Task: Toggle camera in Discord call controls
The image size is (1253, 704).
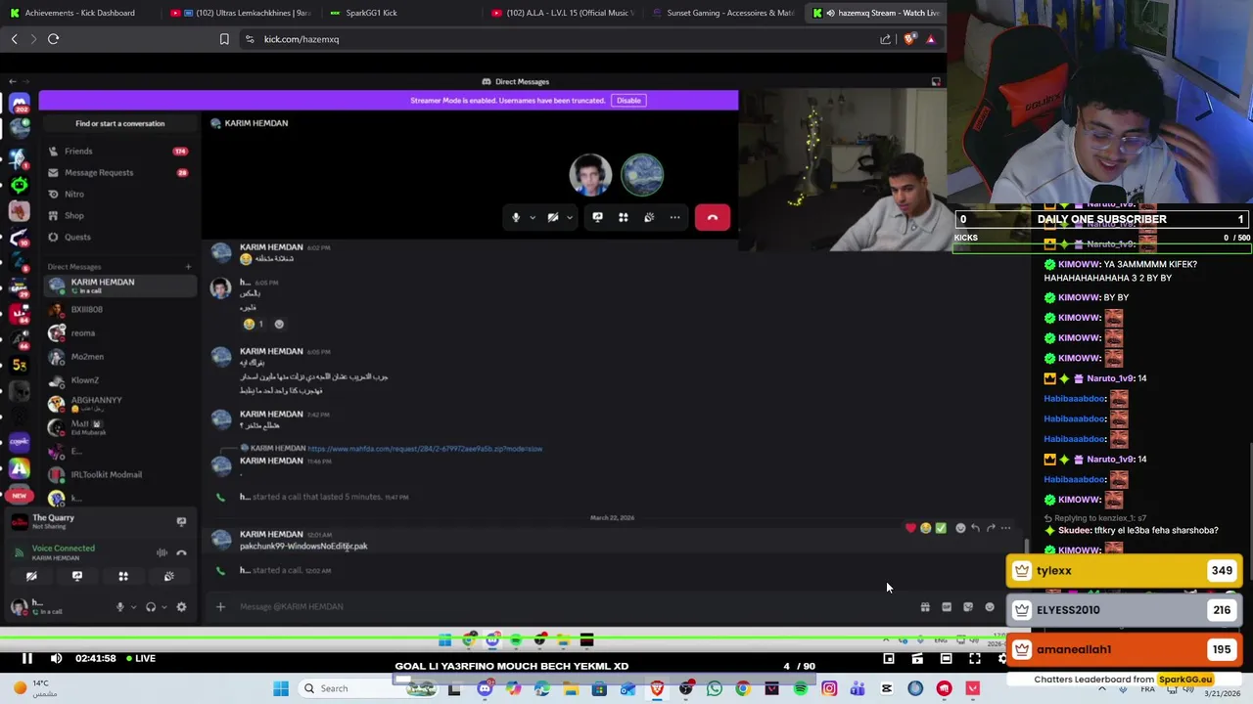Action: [x=553, y=217]
